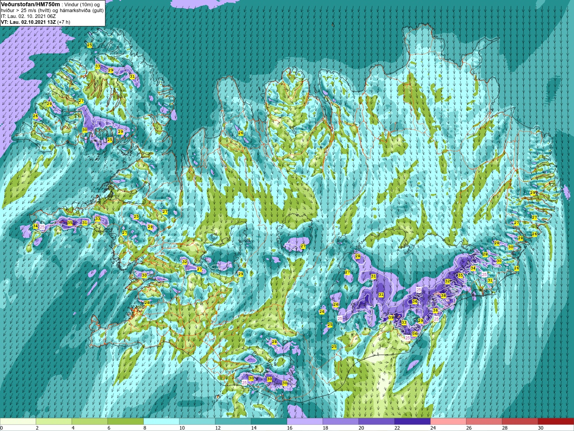
Task: Pick the 28–30 m/s red legend swatch
Action: (x=520, y=422)
